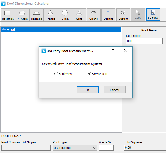Click the Total Squares field
Image resolution: width=166 pixels, height=153 pixels.
(x=145, y=148)
